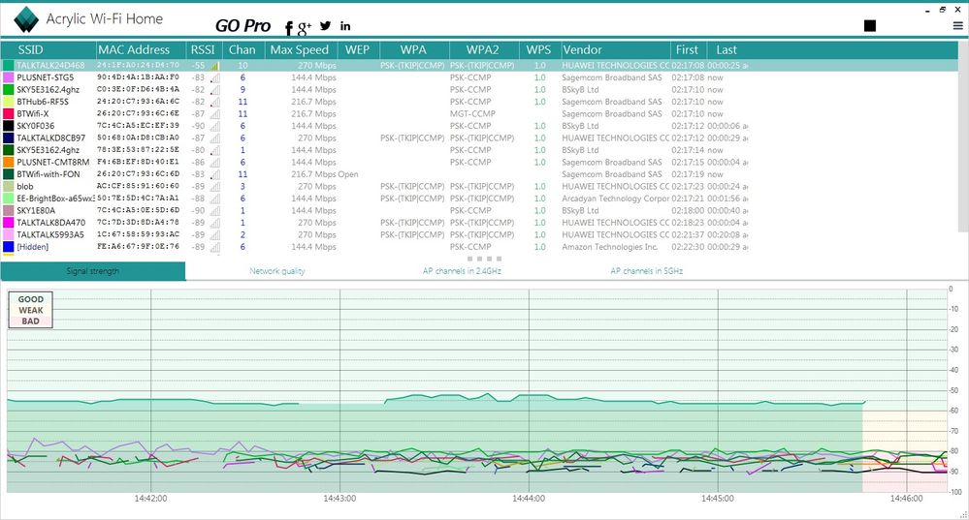Click the green color swatch for TALKTALK24D468
969x520 pixels.
click(x=8, y=66)
